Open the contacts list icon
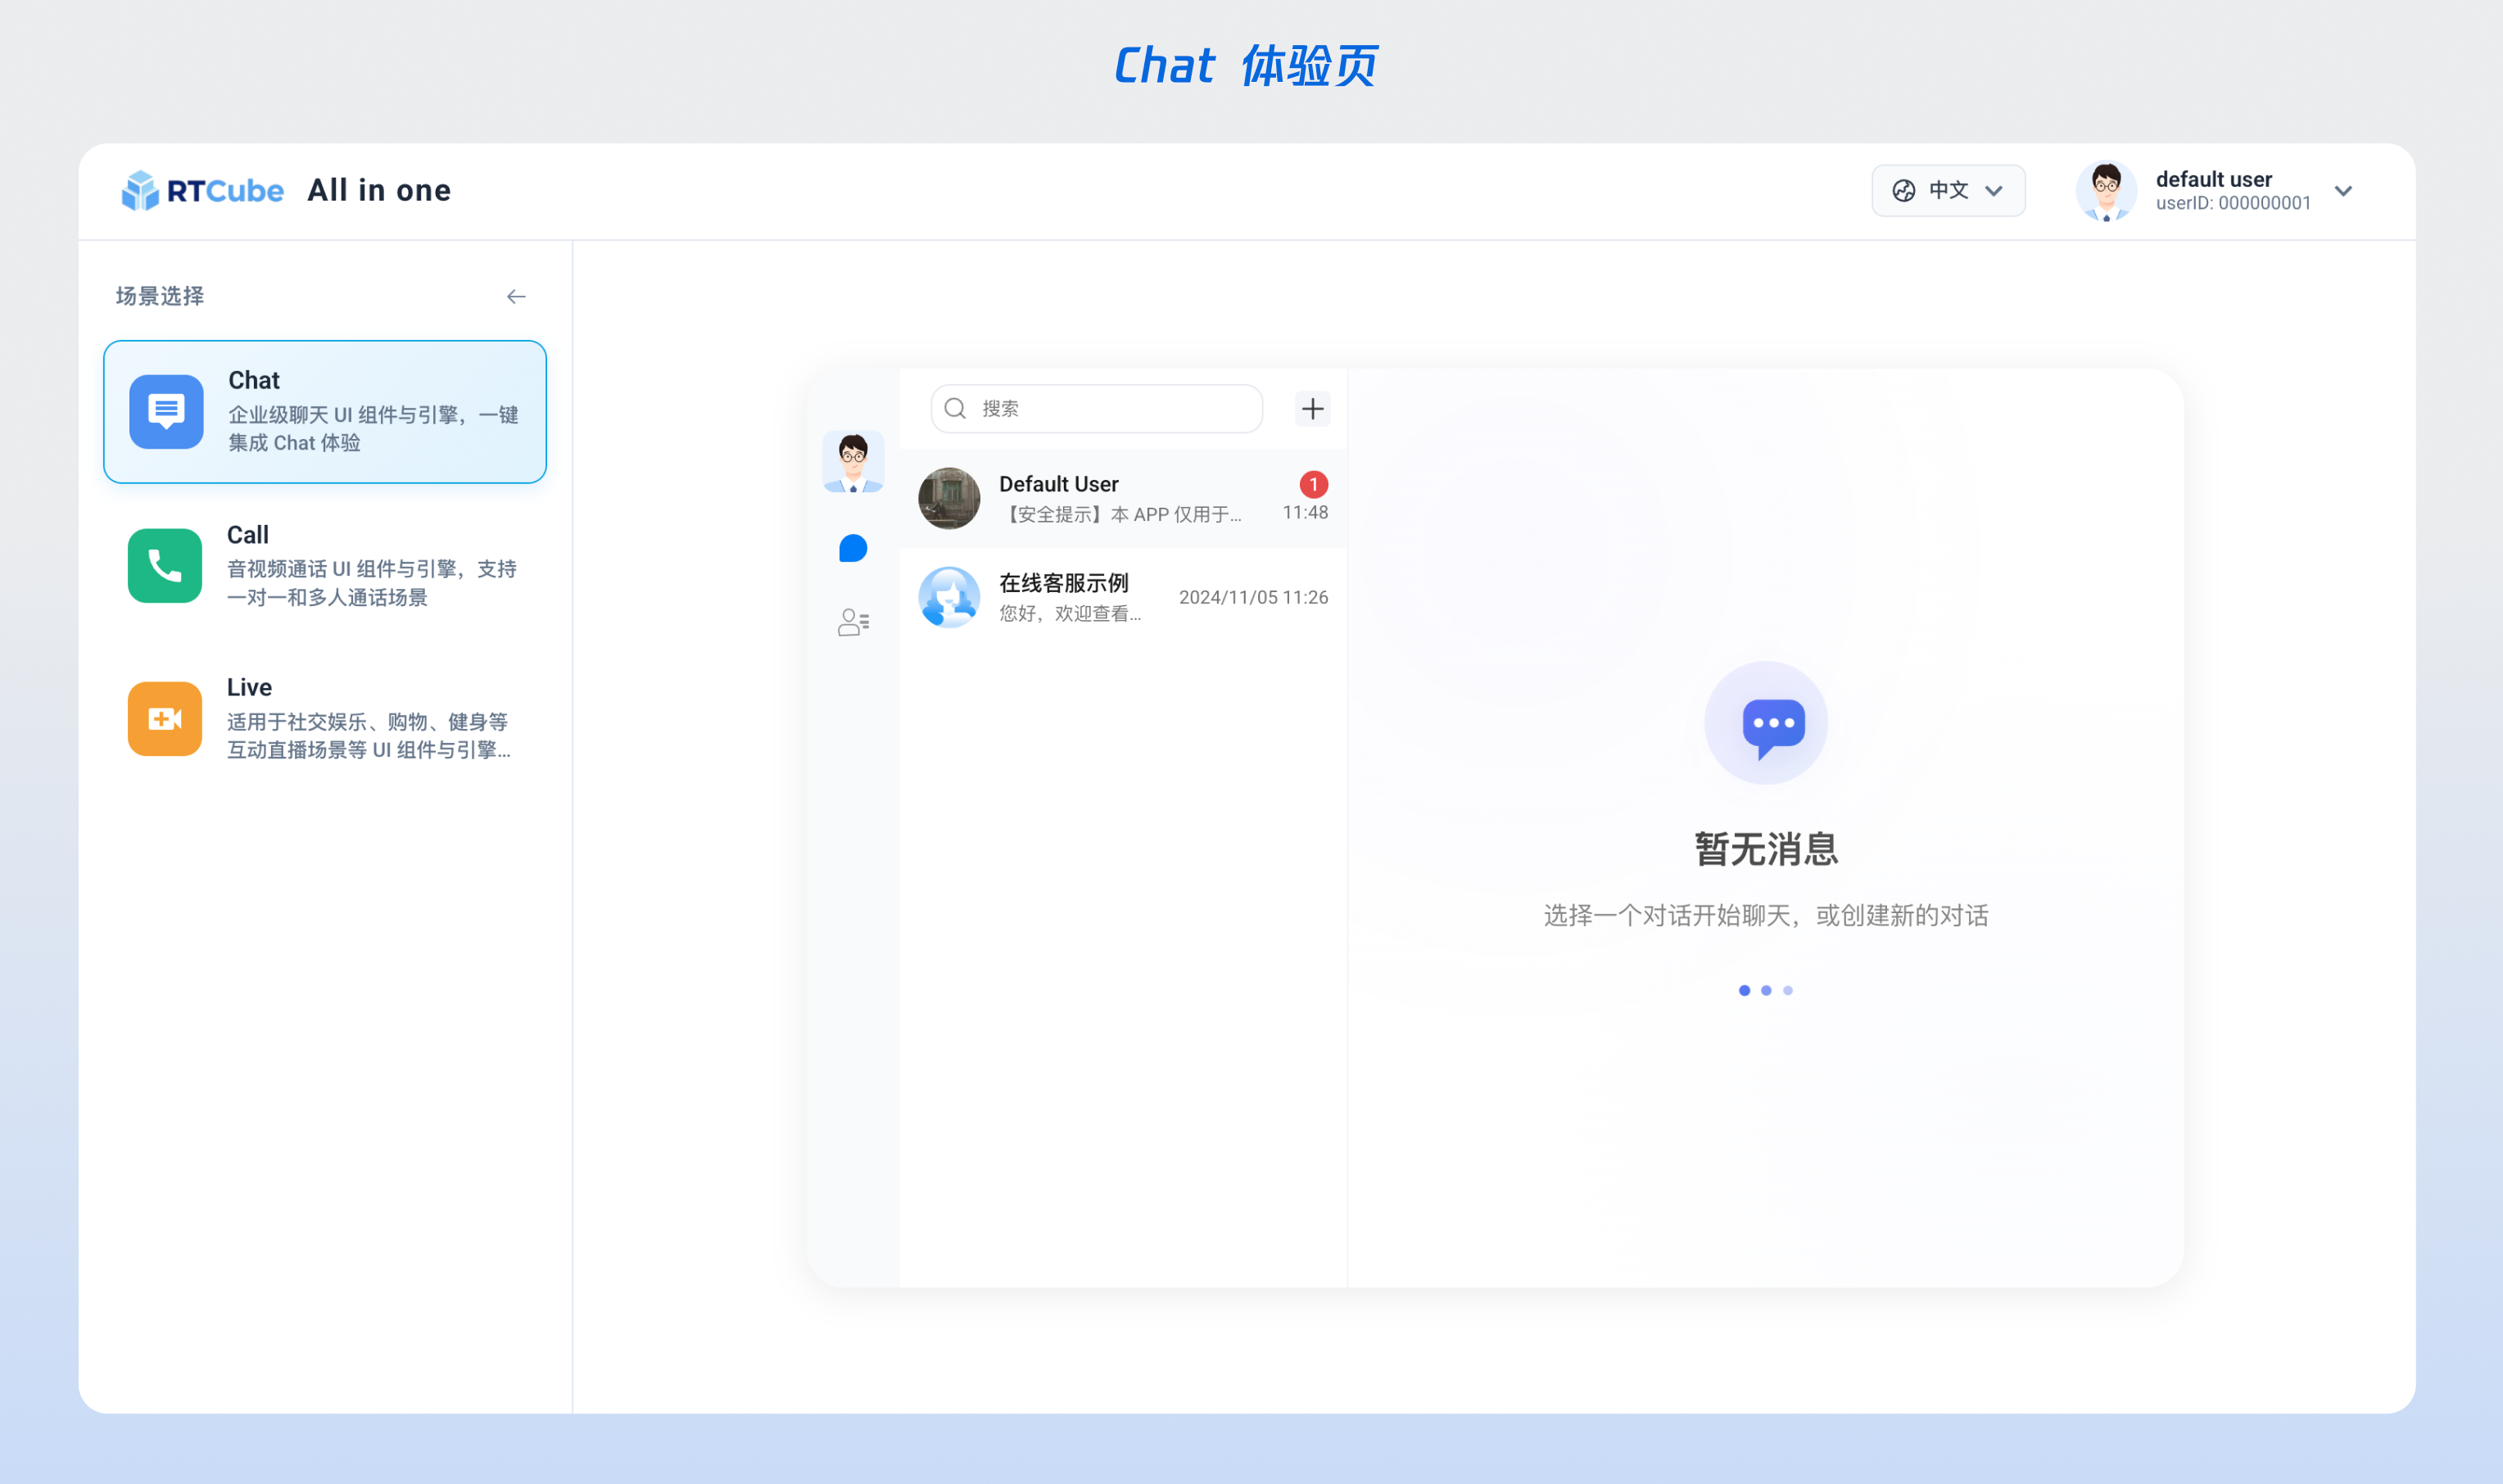The width and height of the screenshot is (2503, 1484). point(853,623)
